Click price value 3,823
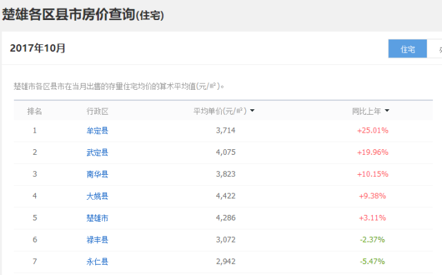The image size is (442, 275). tap(226, 174)
